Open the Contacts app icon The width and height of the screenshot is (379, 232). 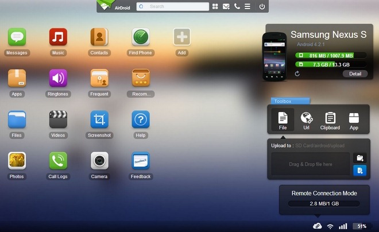click(x=99, y=37)
